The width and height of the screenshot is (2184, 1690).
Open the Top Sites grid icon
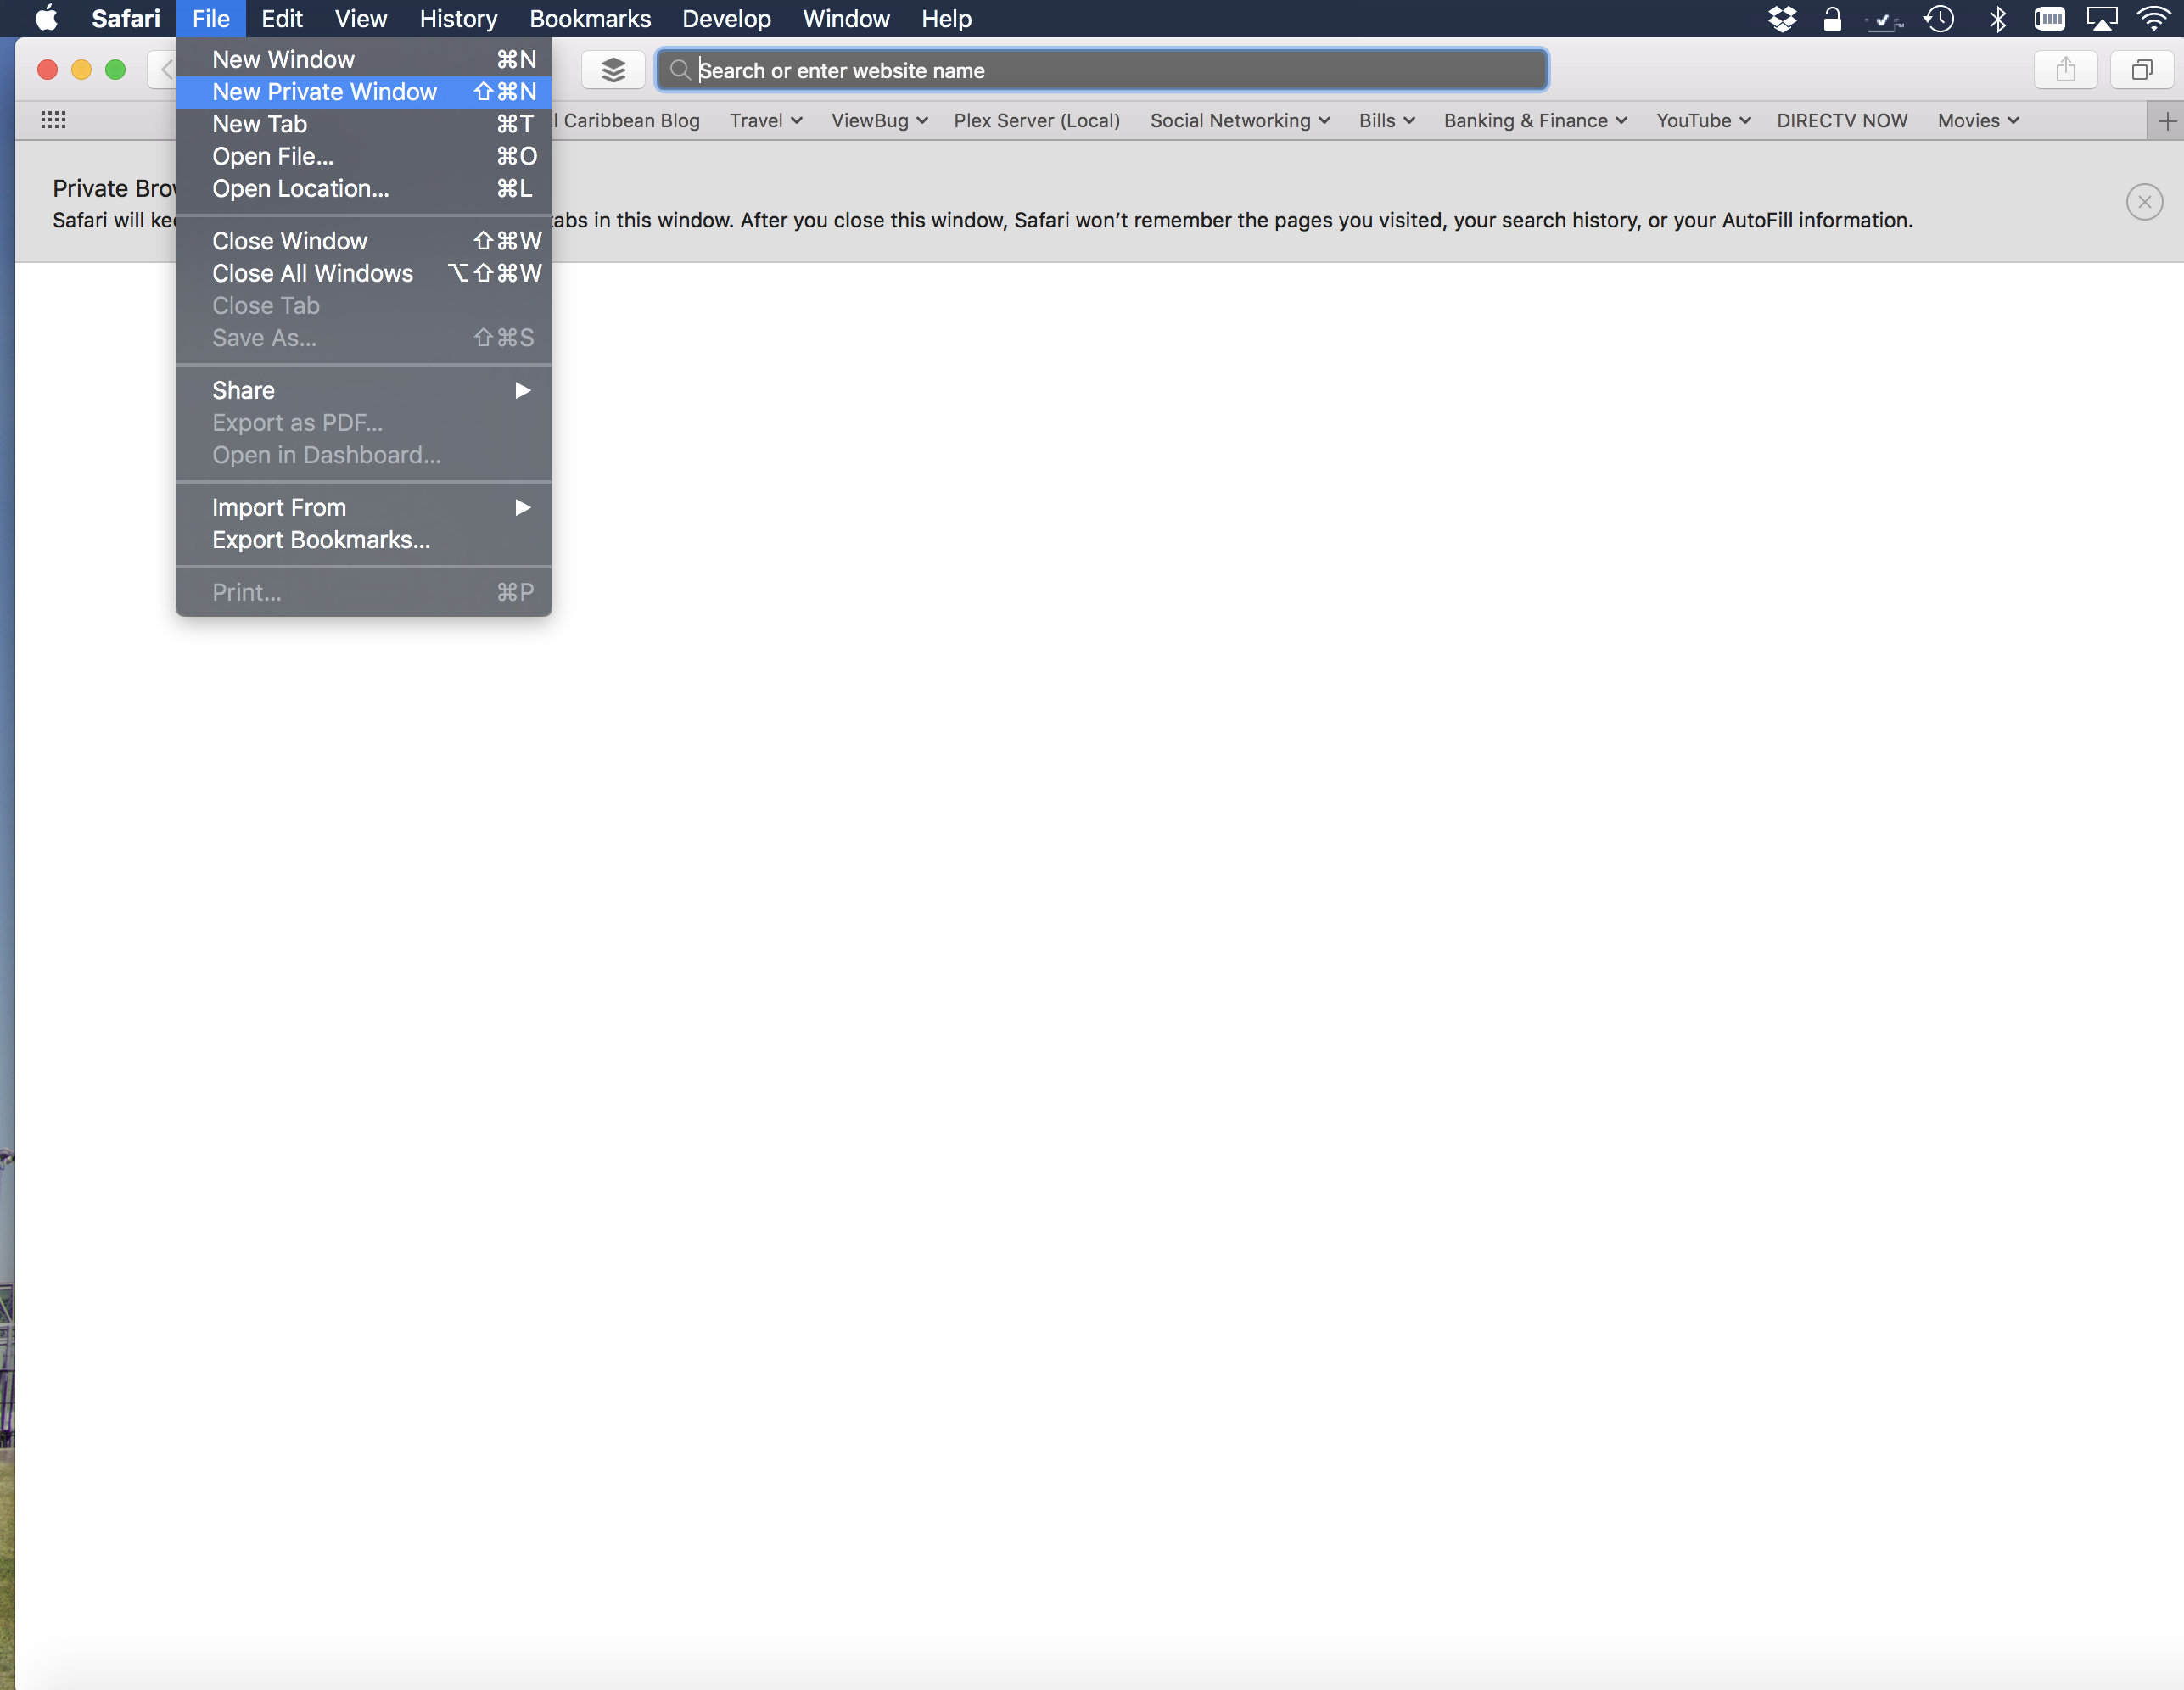coord(53,120)
